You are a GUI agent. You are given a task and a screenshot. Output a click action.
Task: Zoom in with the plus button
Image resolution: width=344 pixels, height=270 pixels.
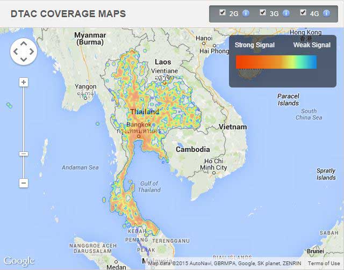coord(24,82)
